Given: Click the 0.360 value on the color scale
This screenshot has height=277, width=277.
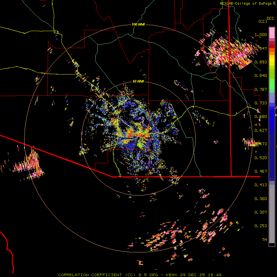Looking at the screenshot, I should pos(261,199).
